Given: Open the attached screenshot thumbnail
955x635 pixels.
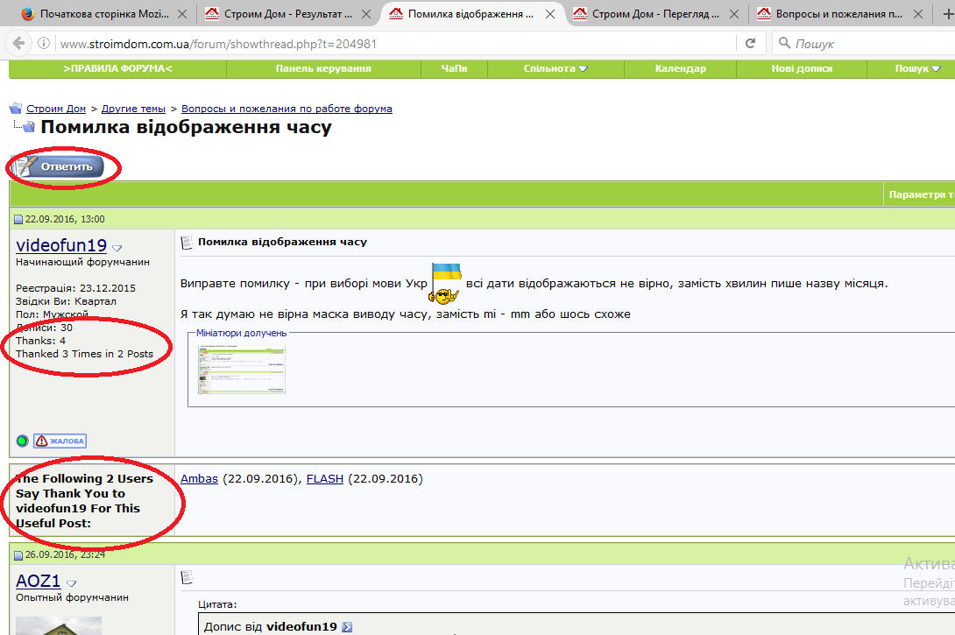Looking at the screenshot, I should [x=242, y=369].
